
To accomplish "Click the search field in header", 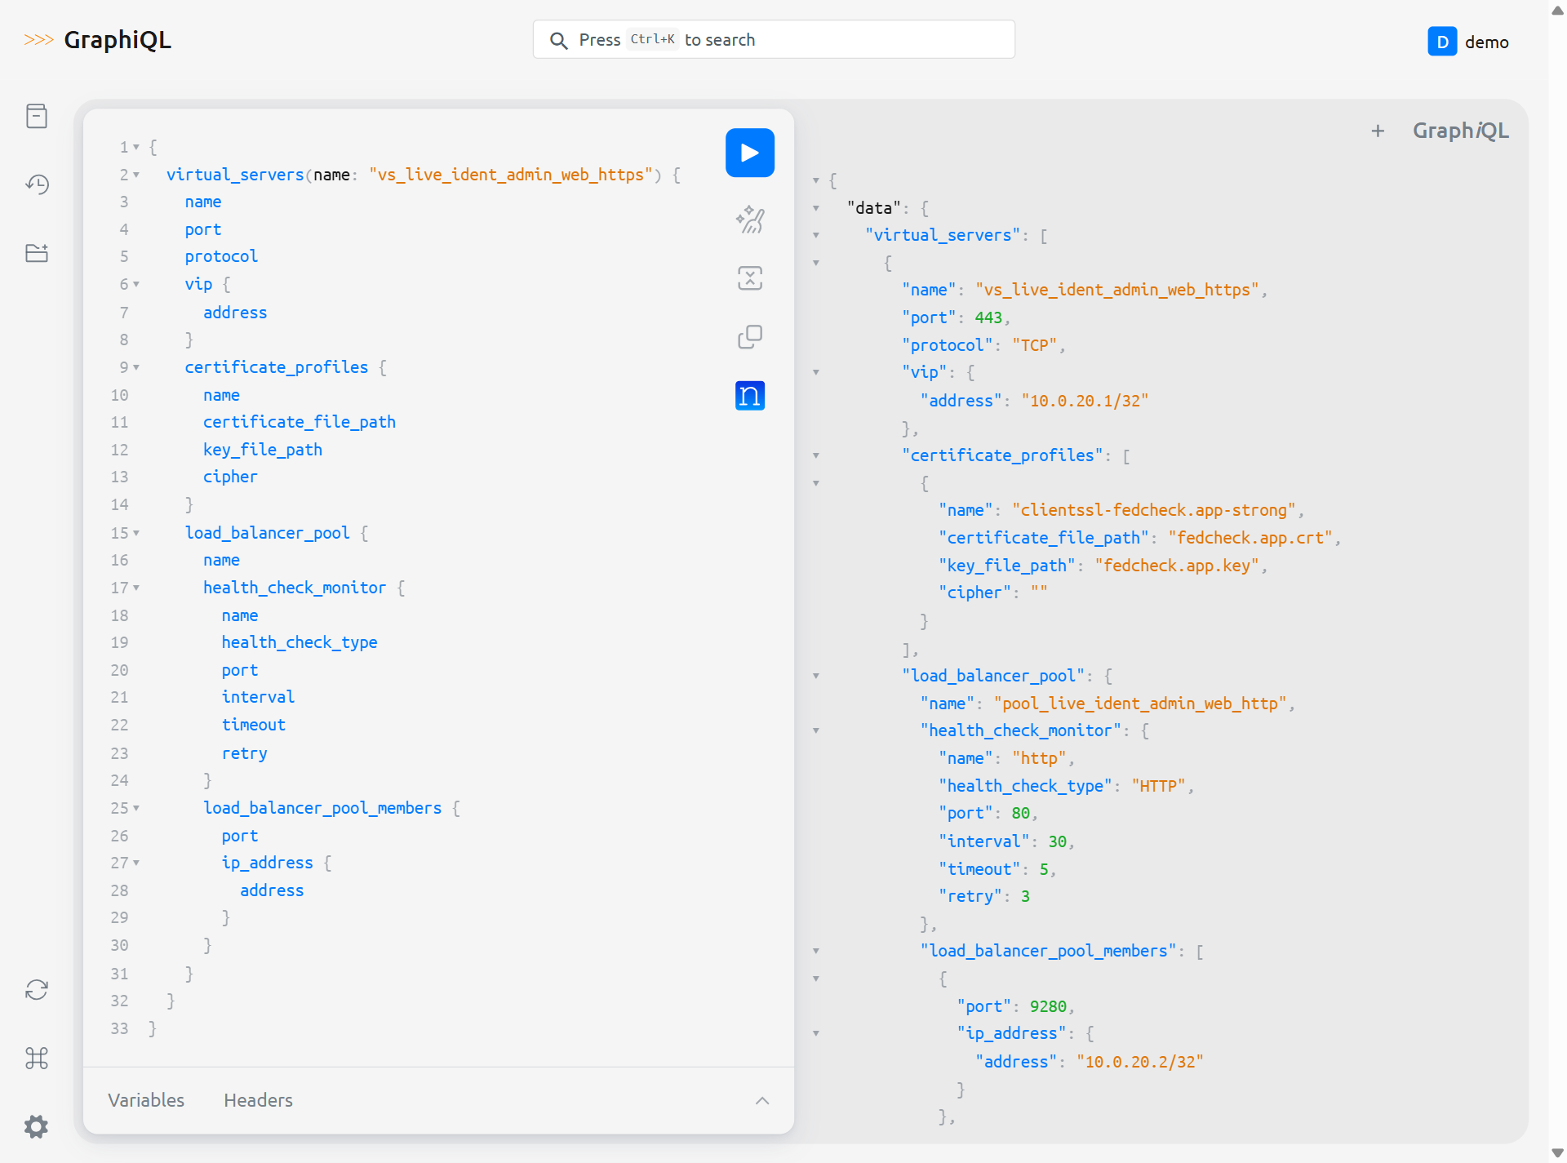I will tap(773, 40).
